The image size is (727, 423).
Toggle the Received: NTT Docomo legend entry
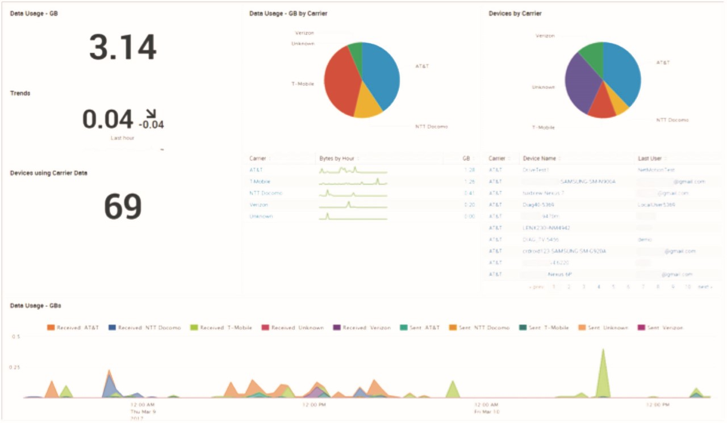[145, 328]
